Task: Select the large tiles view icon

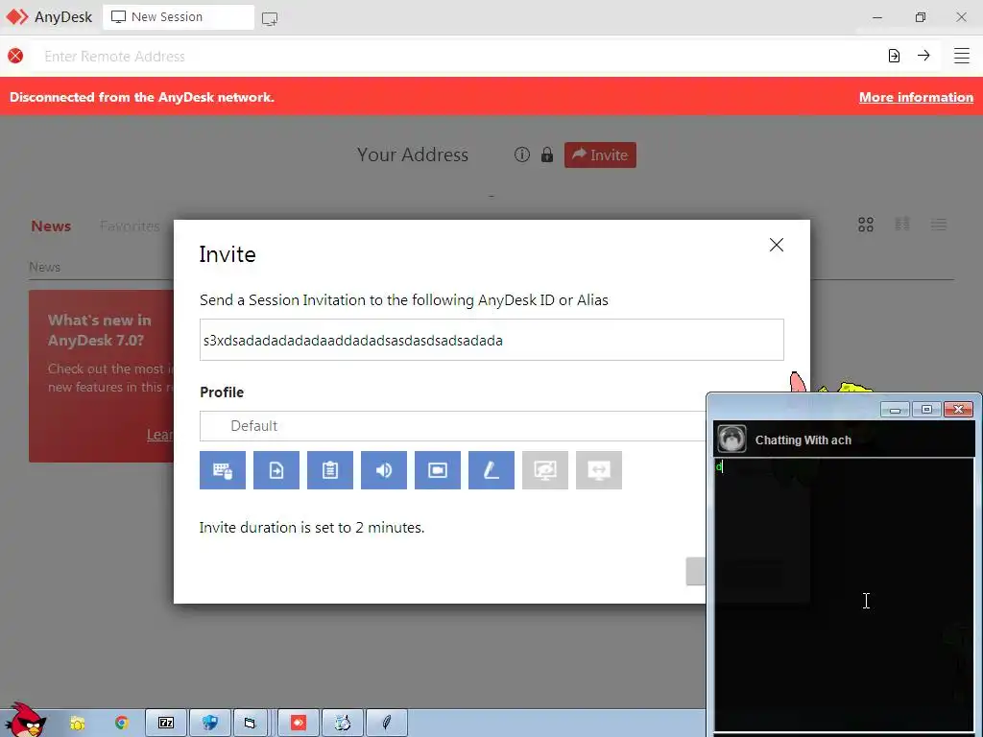Action: 866,225
